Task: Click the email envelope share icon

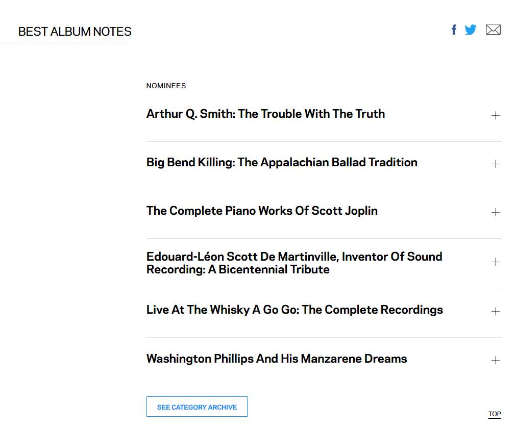Action: pos(493,30)
